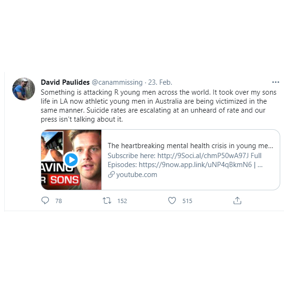Open the youtube.com link text
This screenshot has height=284, width=284.
[x=137, y=175]
